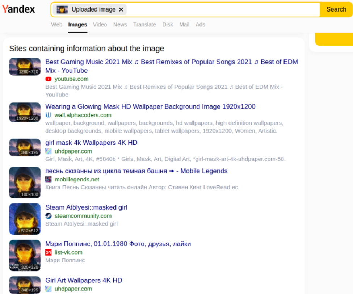Click gray snippet 'Steam Atölyesi::masked girl'
Viewport: 353px width, 294px height.
click(81, 224)
